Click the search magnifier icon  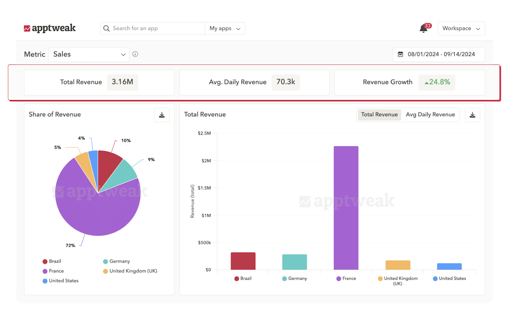107,28
